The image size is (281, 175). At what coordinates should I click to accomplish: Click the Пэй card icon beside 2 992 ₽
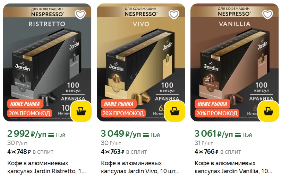(51, 135)
